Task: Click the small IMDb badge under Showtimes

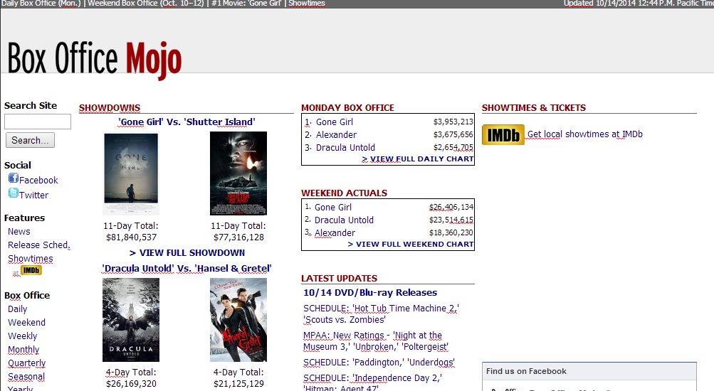Action: tap(31, 271)
